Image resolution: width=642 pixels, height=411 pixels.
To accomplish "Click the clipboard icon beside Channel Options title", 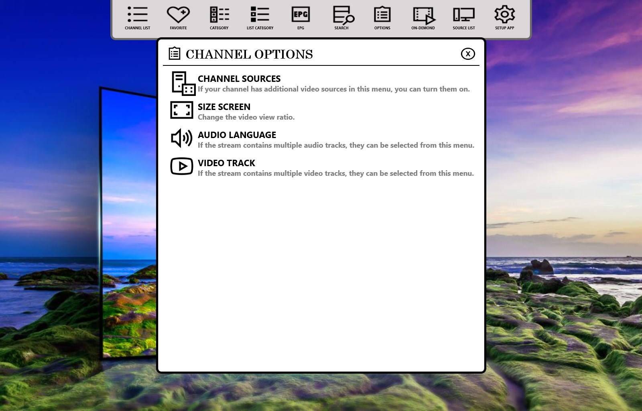I will (x=175, y=53).
